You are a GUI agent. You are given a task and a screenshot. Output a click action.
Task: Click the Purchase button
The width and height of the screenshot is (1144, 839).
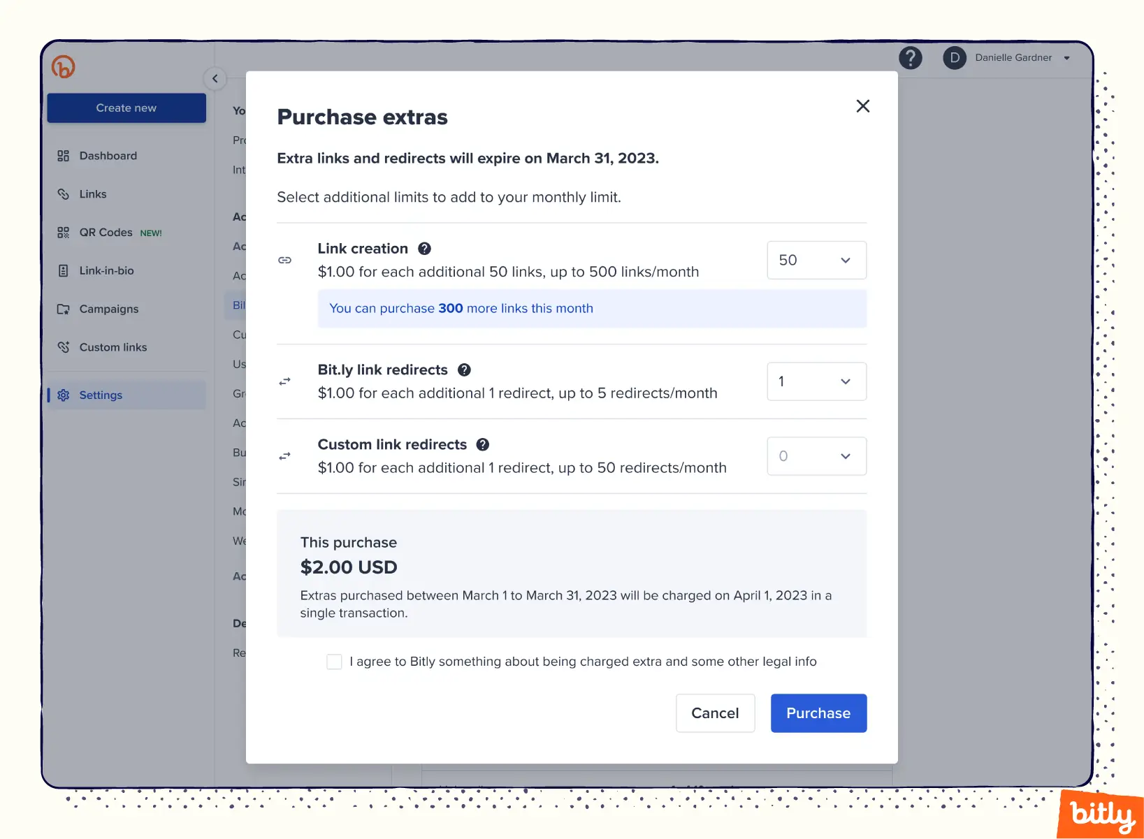(x=818, y=713)
